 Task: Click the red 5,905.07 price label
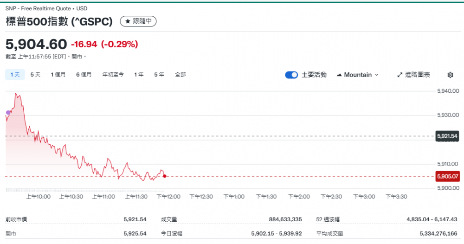coord(447,176)
